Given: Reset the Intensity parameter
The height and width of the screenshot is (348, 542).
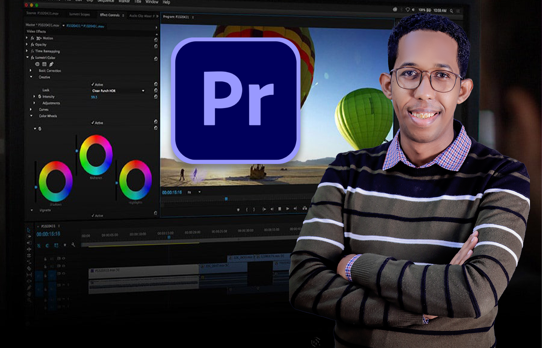Looking at the screenshot, I should coord(156,97).
